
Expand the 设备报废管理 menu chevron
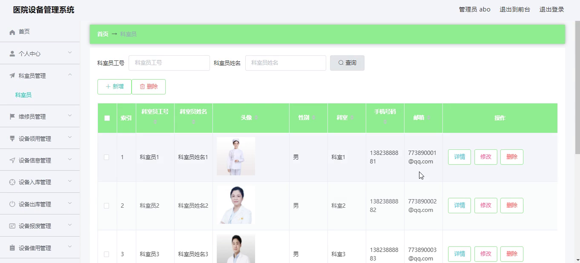tap(70, 225)
